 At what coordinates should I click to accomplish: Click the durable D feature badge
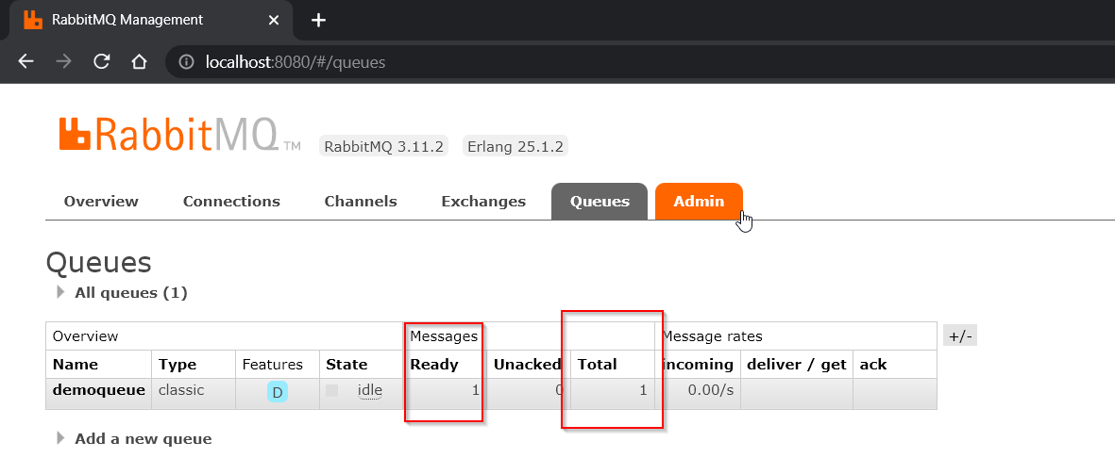[277, 392]
